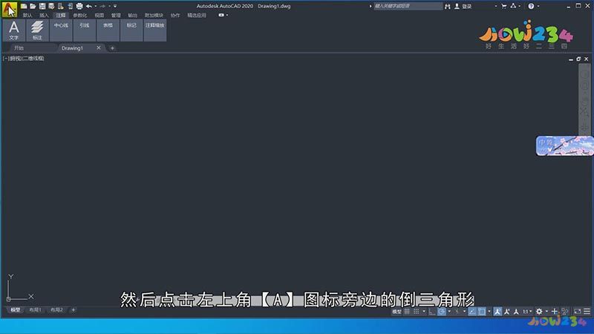Toggle ortho mode in status bar
This screenshot has width=594, height=334.
pos(432,311)
